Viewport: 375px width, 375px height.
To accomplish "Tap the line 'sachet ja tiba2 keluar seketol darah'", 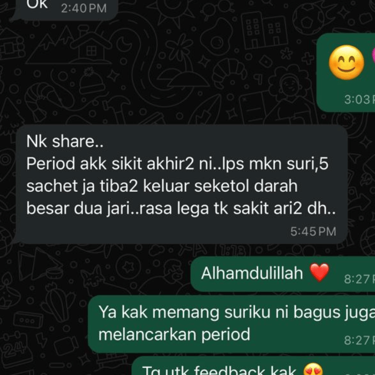I will click(162, 186).
